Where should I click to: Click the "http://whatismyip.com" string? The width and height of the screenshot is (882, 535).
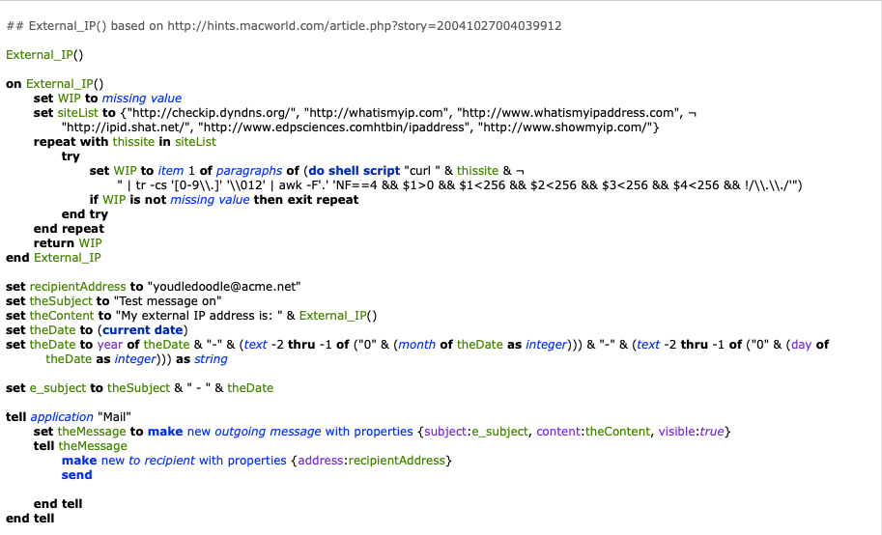pyautogui.click(x=377, y=113)
